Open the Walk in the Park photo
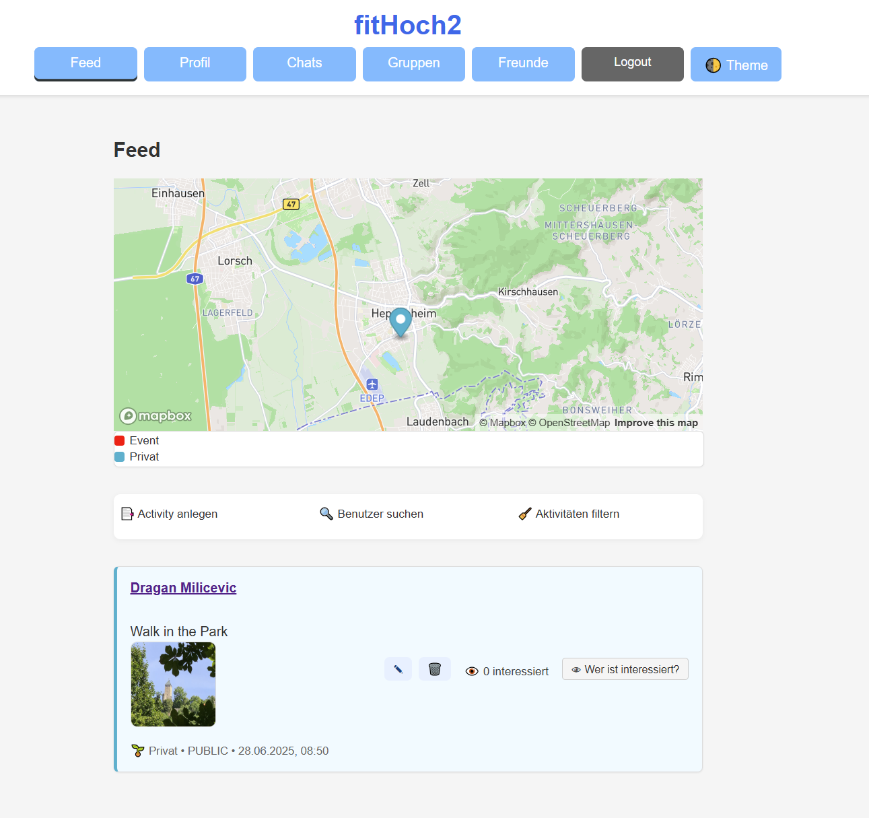Screen dimensions: 869x818 (173, 684)
